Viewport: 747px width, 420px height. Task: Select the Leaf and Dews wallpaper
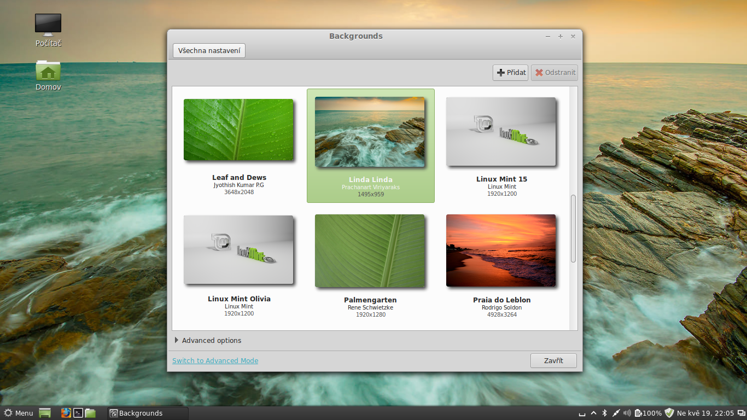239,130
